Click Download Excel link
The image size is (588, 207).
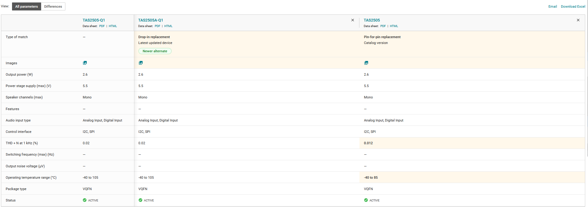[x=573, y=6]
